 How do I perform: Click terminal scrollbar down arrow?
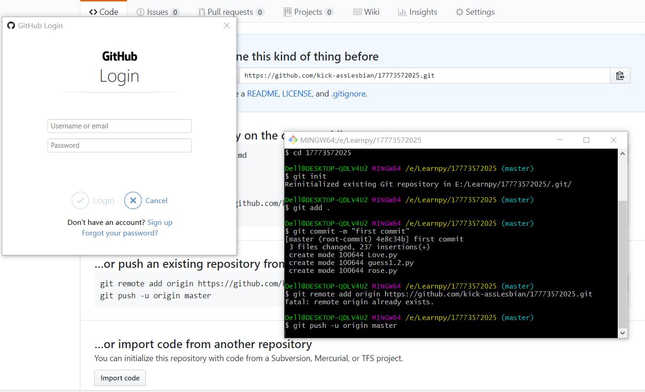tap(622, 333)
